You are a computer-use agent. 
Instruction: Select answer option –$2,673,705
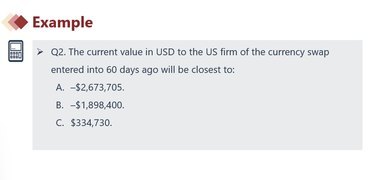97,88
